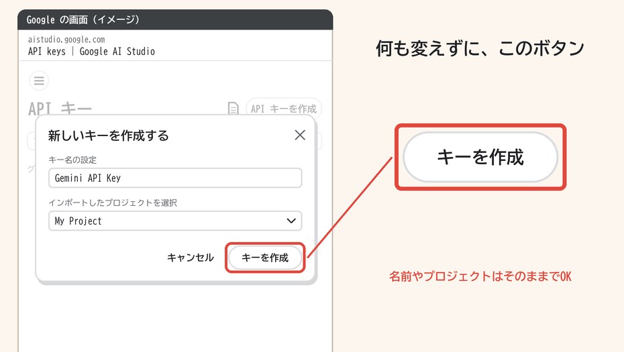Click the aistudio.google.com address text
Image resolution: width=624 pixels, height=352 pixels.
tap(66, 40)
